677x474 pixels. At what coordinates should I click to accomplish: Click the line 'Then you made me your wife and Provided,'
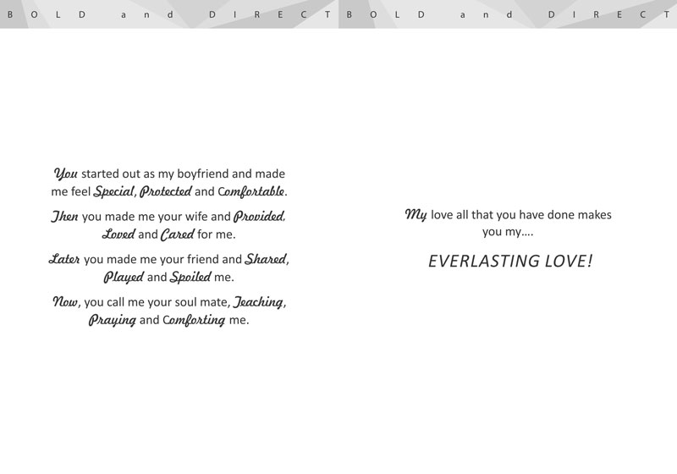click(168, 217)
